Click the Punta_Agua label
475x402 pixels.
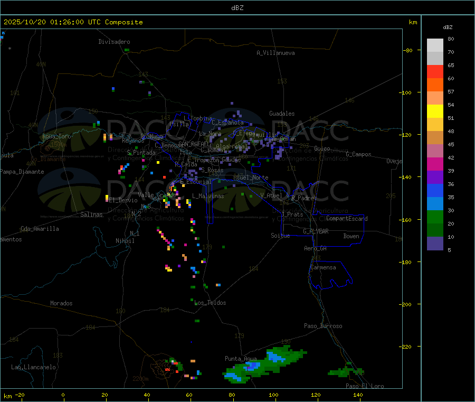point(241,359)
